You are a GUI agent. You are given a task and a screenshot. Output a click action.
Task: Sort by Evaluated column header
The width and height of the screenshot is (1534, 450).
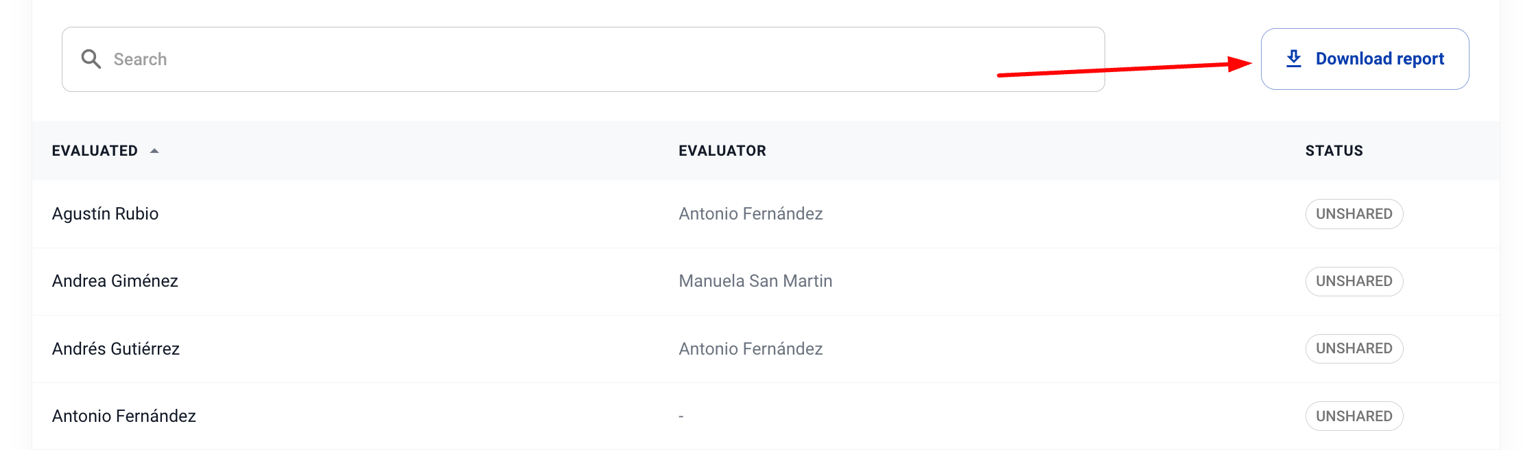tap(95, 151)
